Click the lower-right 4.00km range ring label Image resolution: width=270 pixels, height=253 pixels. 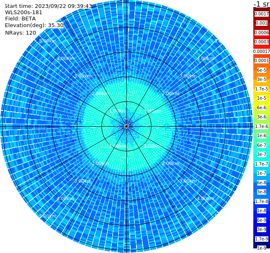(205, 198)
